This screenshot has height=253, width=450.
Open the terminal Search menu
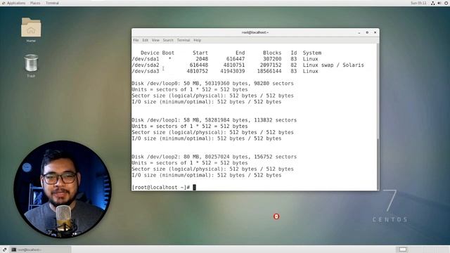pos(168,40)
